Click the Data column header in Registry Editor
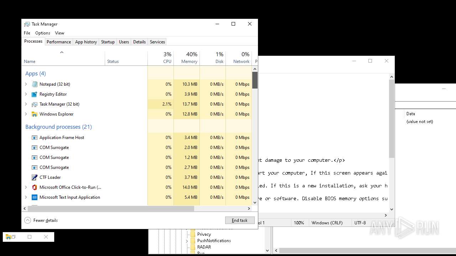This screenshot has width=456, height=256. [x=411, y=114]
